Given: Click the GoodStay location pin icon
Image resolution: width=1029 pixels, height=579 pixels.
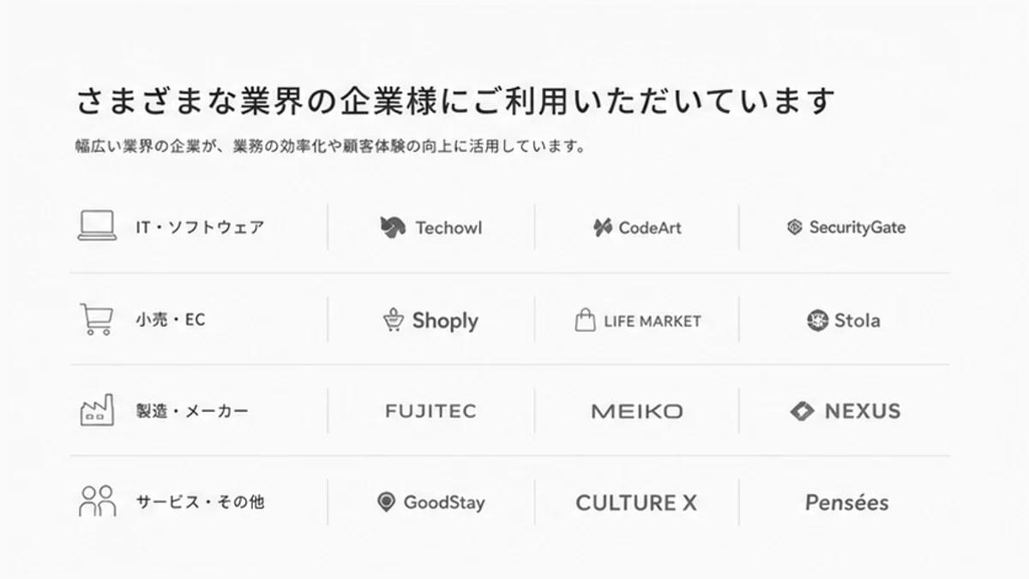Looking at the screenshot, I should 386,502.
